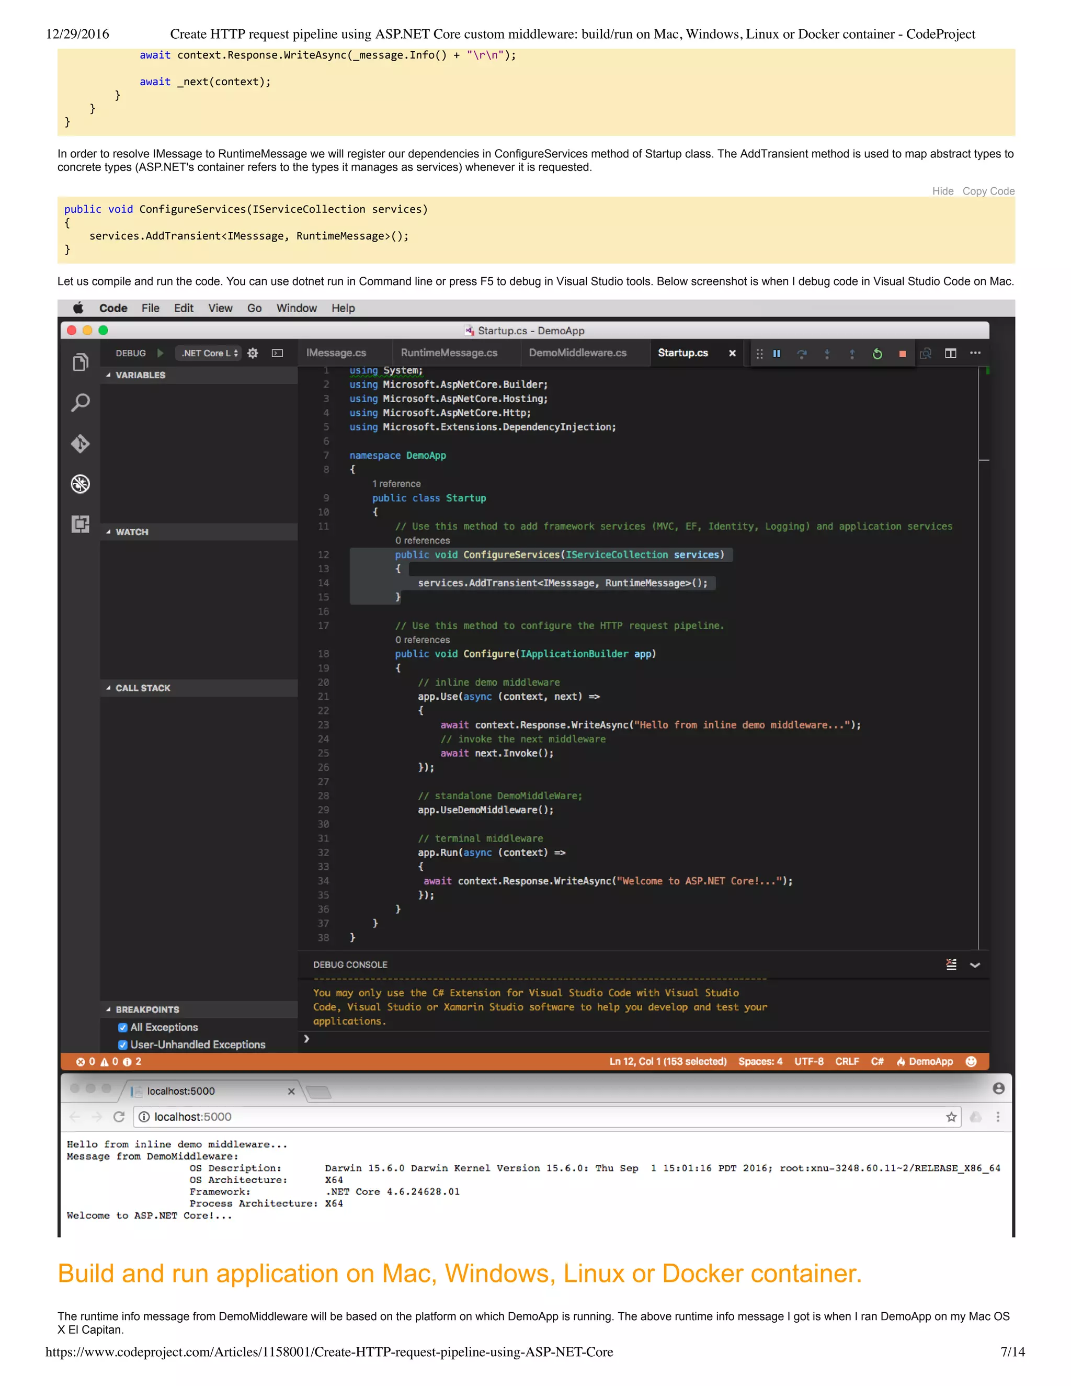This screenshot has height=1386, width=1071.
Task: Click Step Into in debug toolbar
Action: pyautogui.click(x=827, y=354)
